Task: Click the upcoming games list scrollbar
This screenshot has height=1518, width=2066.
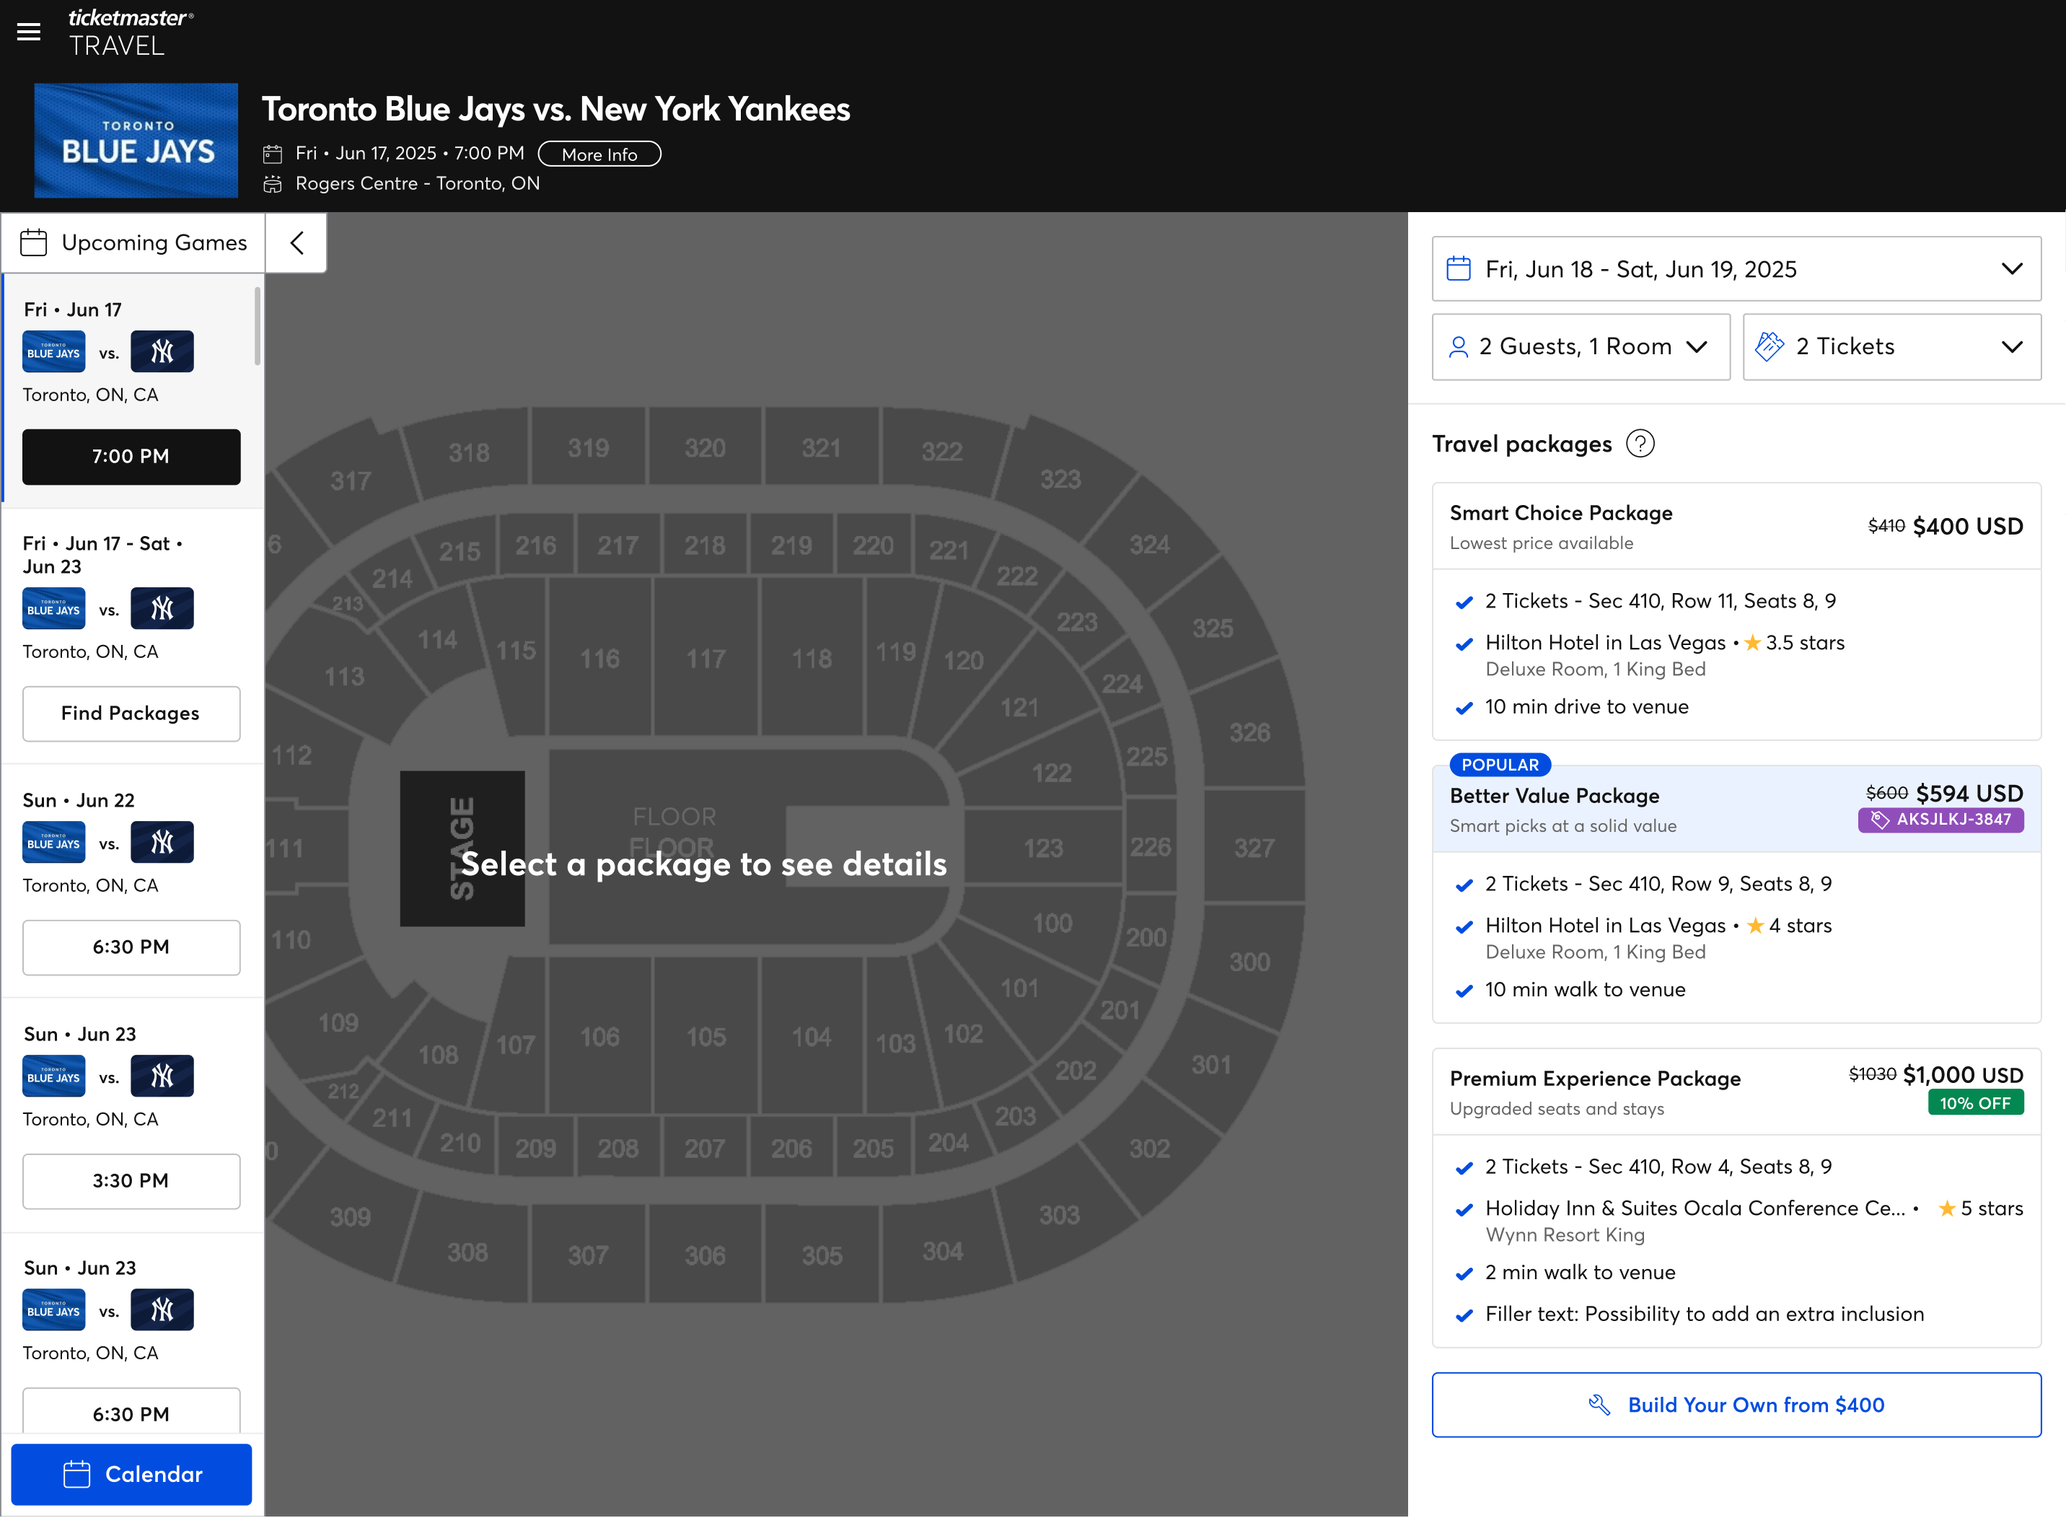Action: click(x=258, y=326)
